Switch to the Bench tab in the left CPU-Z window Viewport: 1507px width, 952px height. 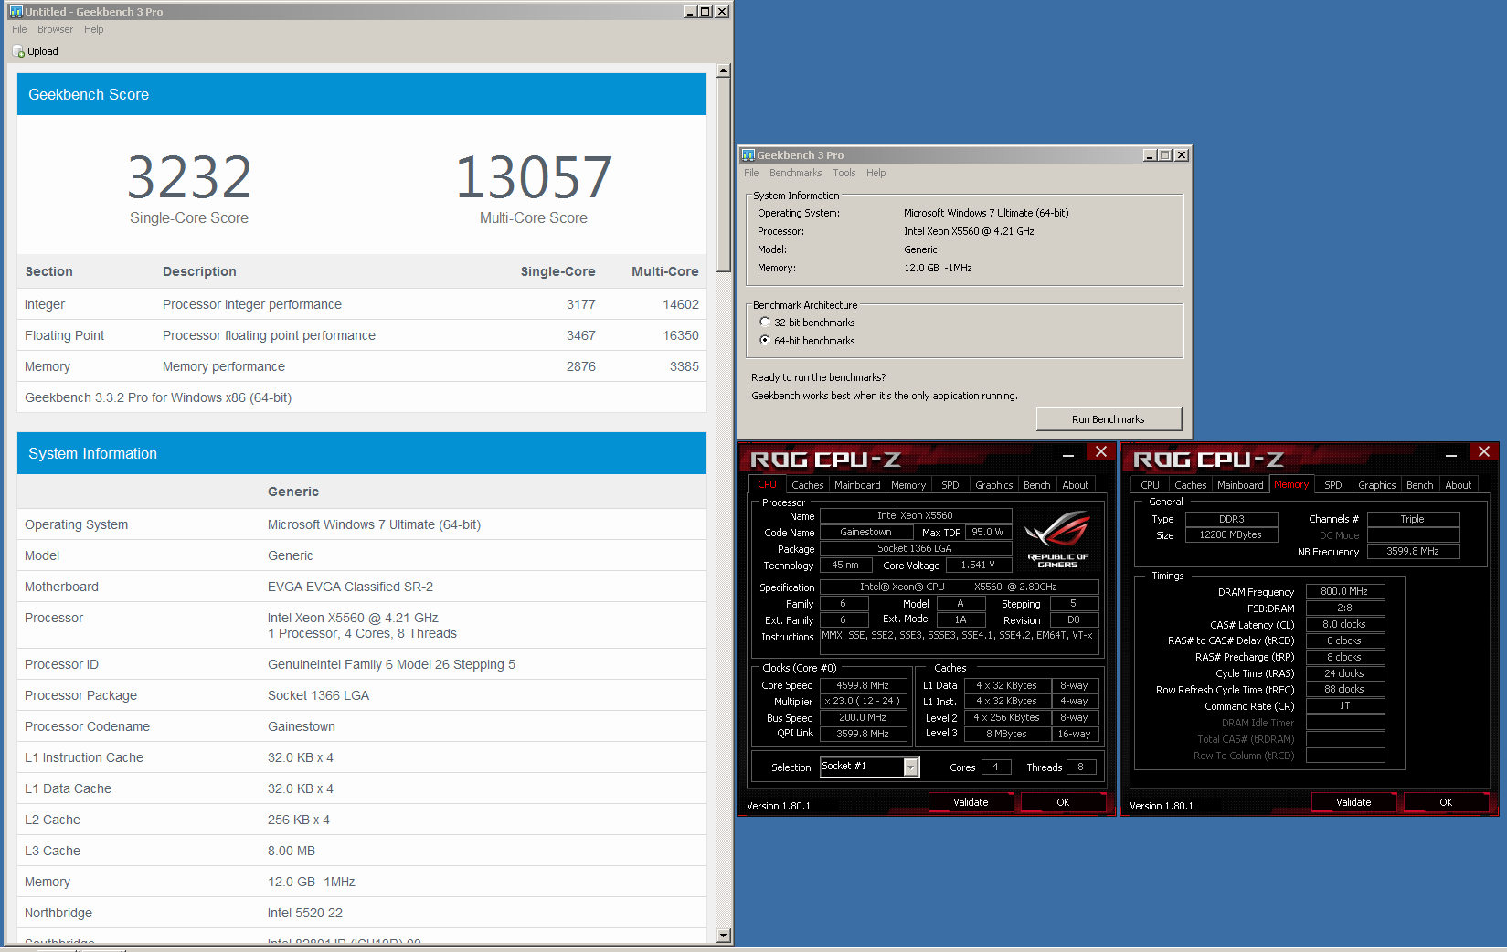pos(1037,485)
